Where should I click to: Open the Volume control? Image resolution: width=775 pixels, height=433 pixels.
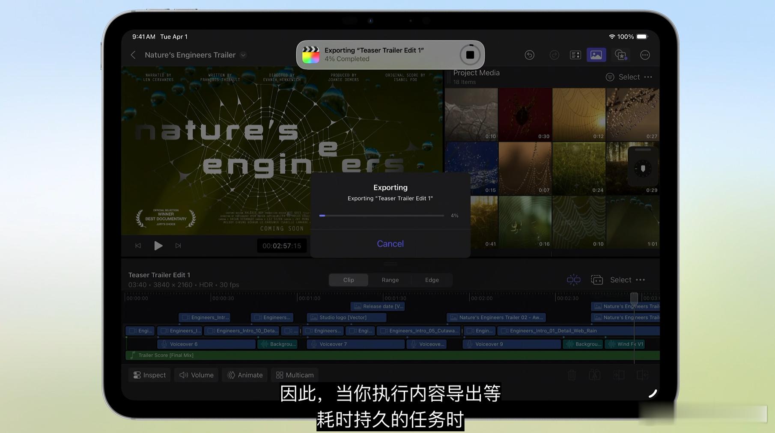click(197, 375)
